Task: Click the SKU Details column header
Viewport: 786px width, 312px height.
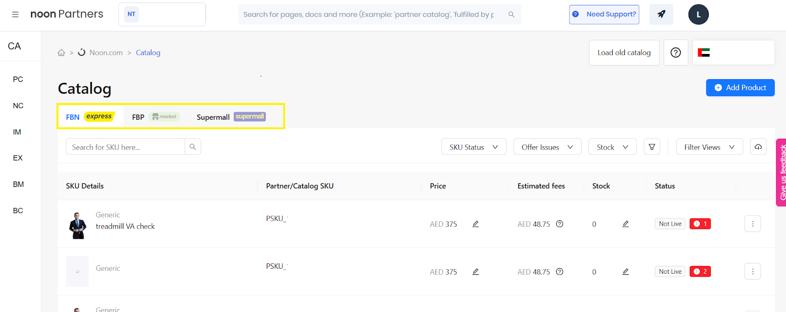Action: 85,186
